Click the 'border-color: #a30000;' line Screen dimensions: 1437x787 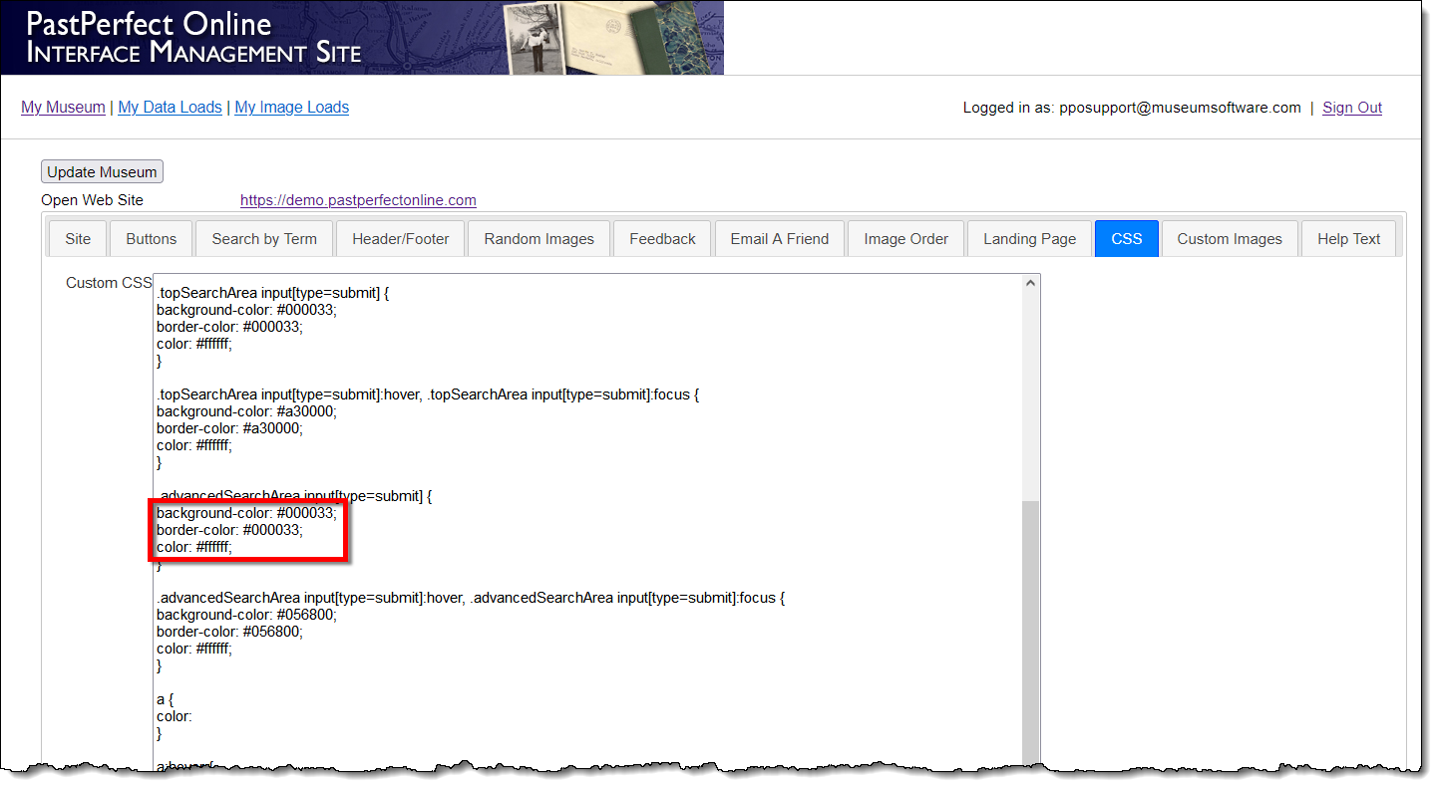point(229,428)
